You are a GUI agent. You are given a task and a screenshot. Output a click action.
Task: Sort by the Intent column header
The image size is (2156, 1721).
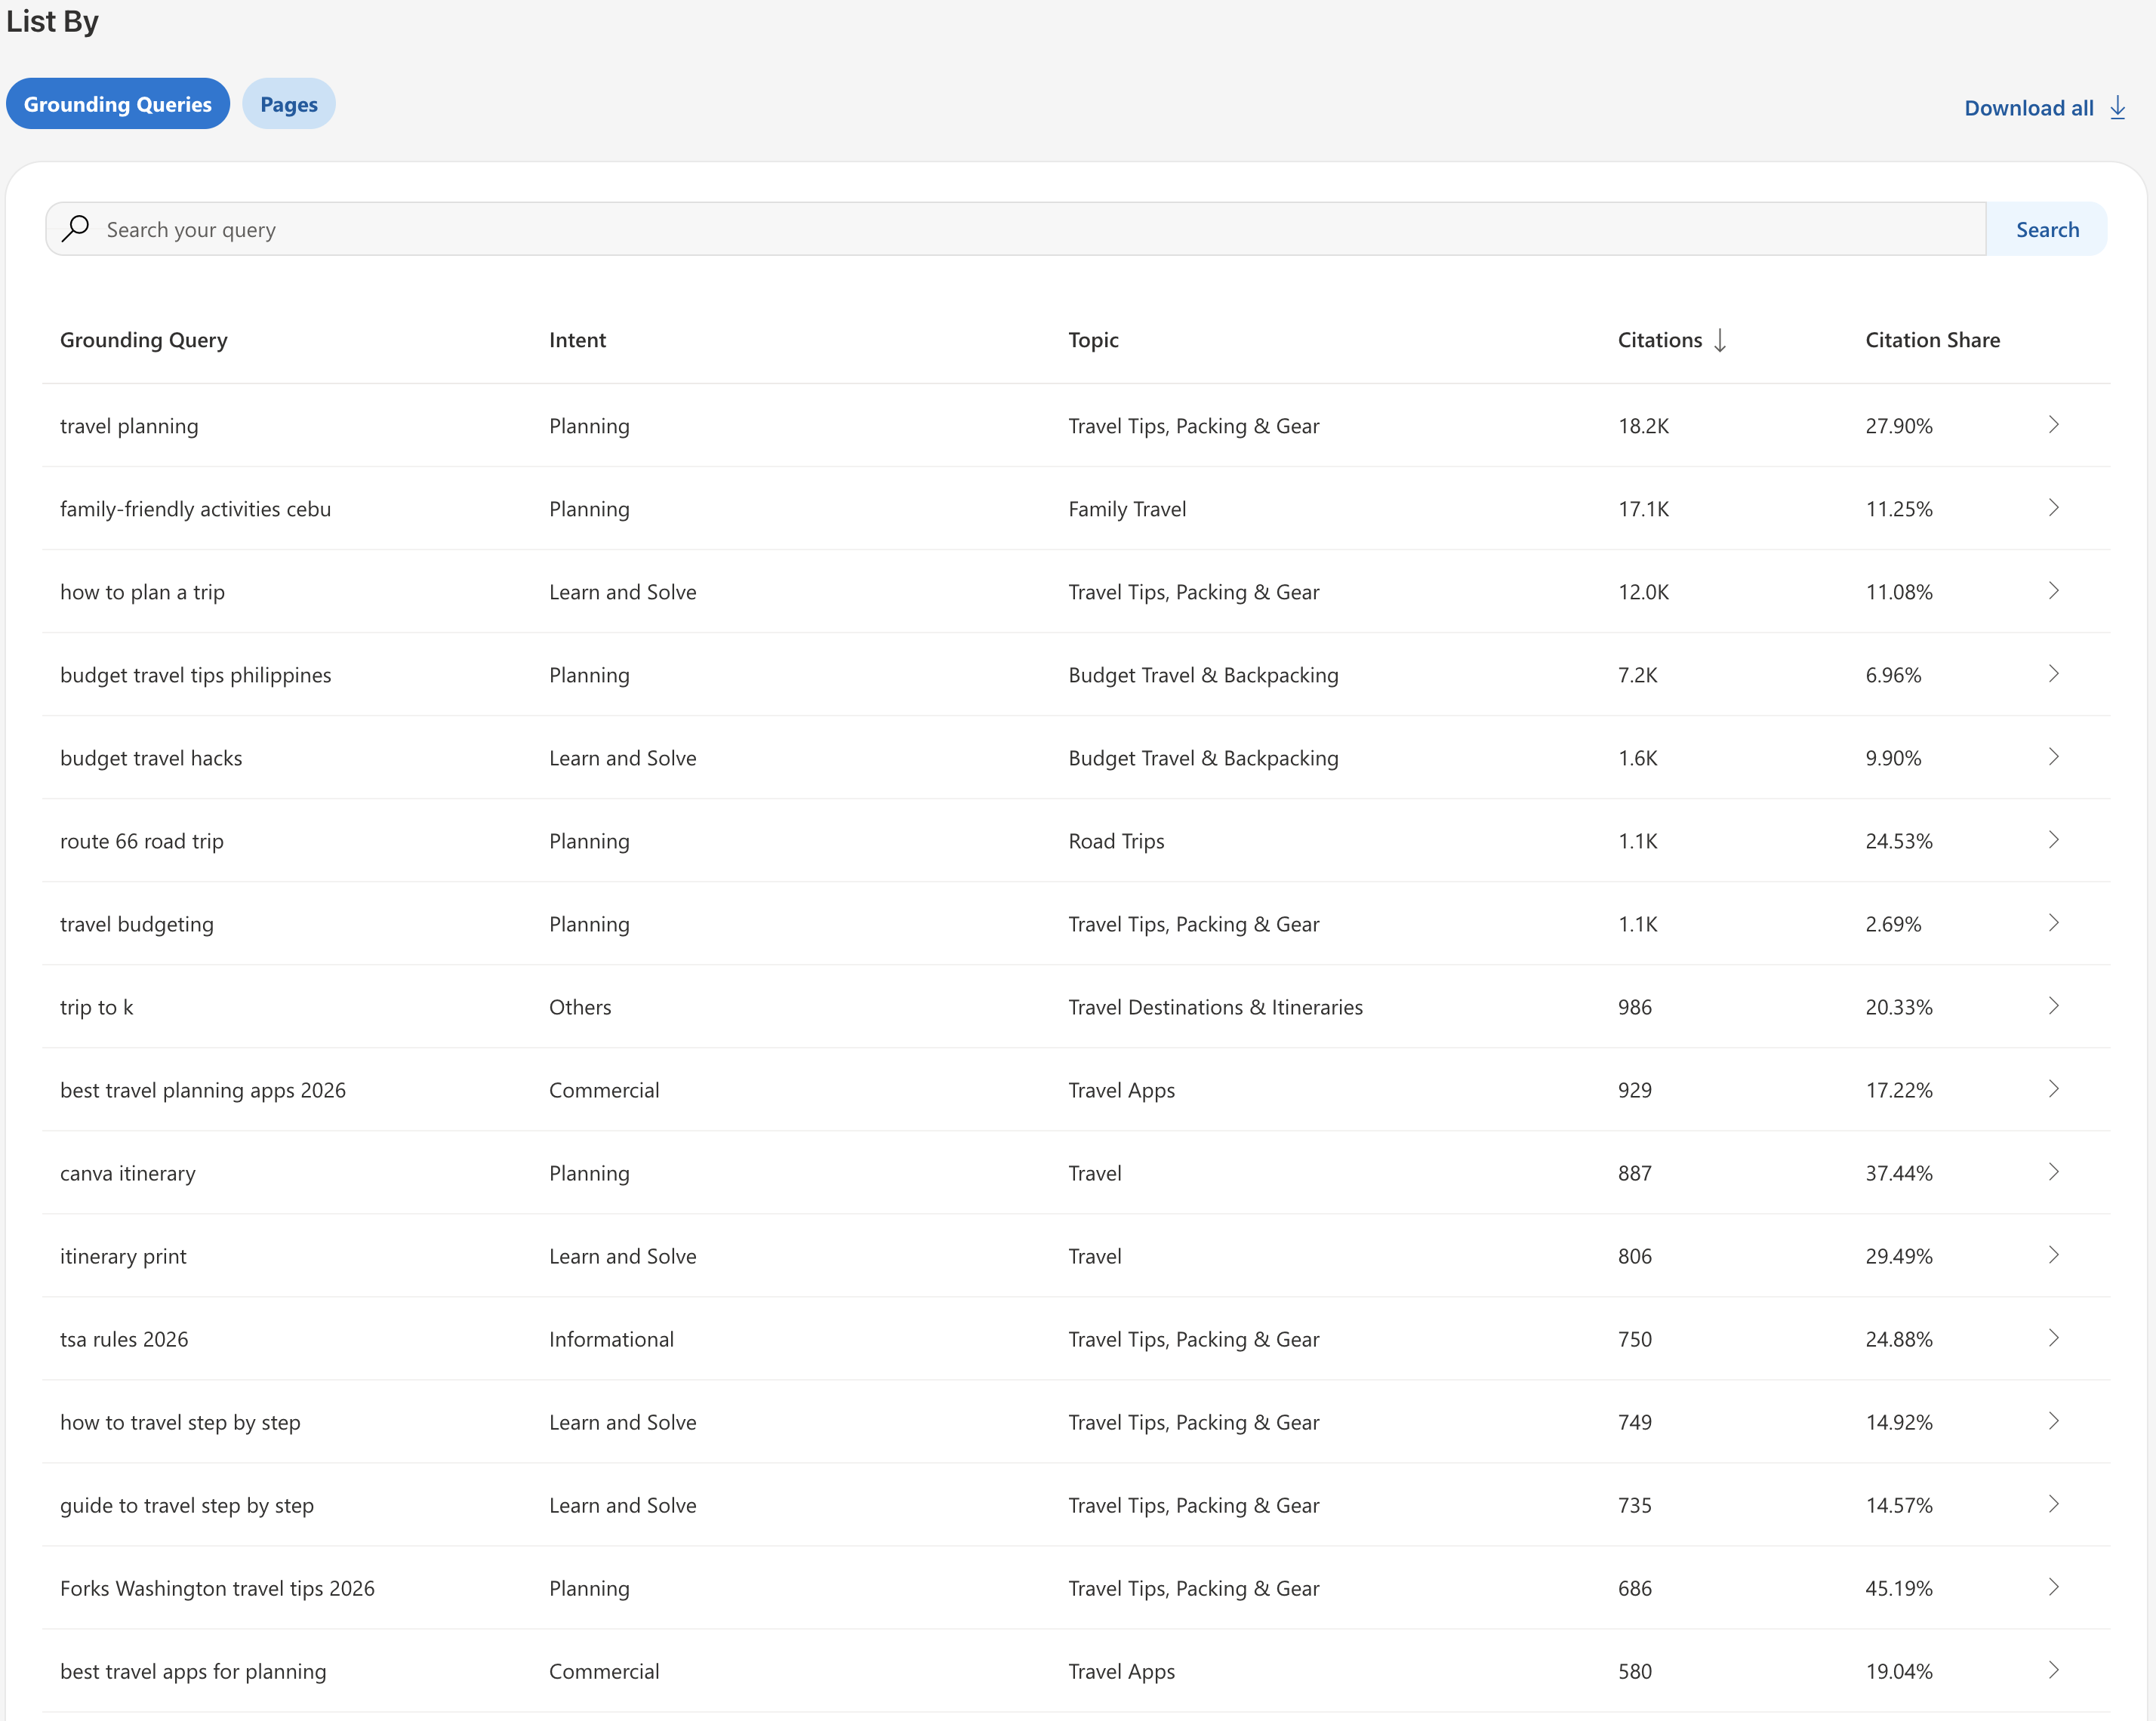coord(577,340)
